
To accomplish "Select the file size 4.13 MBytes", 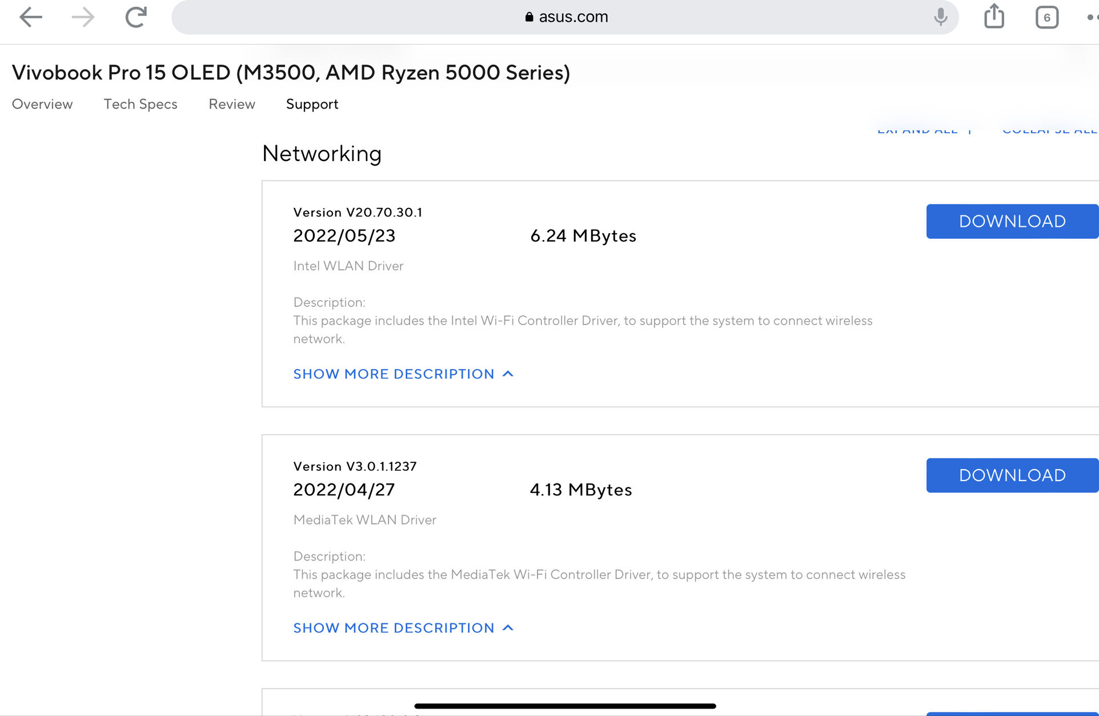I will [x=581, y=489].
